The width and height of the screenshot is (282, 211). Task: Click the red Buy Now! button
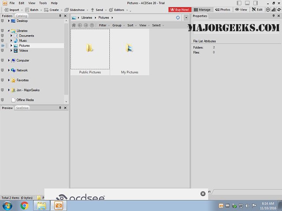point(180,10)
